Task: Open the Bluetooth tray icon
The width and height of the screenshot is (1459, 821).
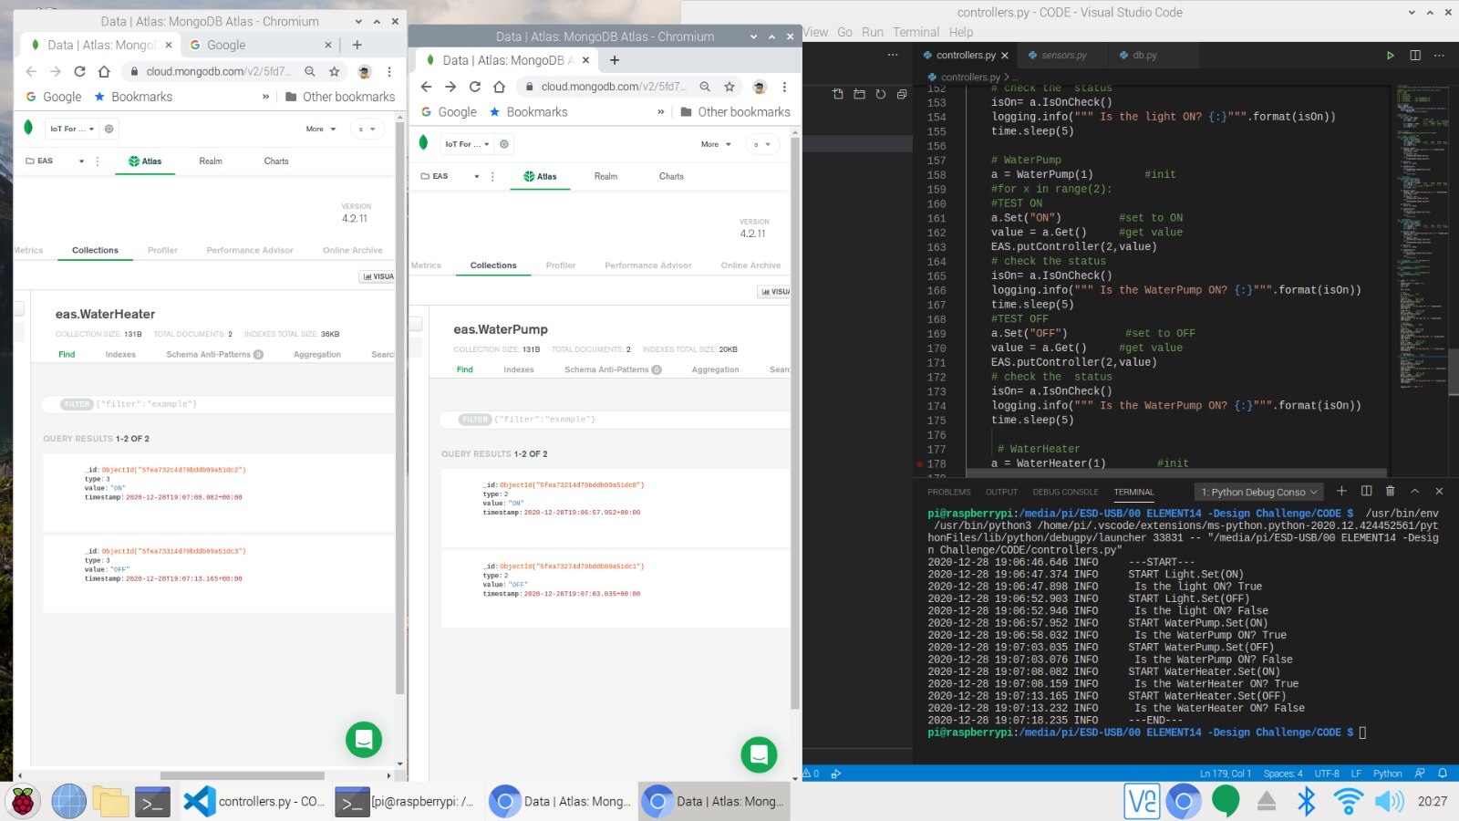Action: click(1306, 802)
